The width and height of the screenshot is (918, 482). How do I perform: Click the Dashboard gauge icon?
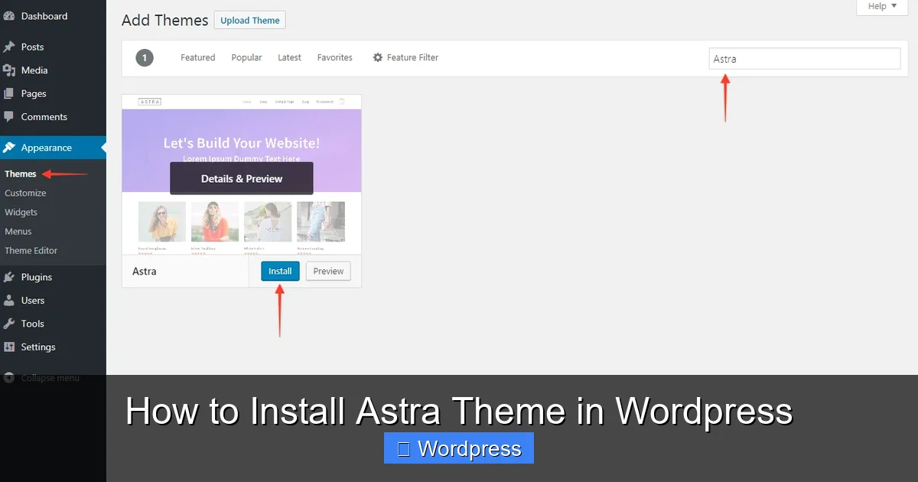coord(9,15)
